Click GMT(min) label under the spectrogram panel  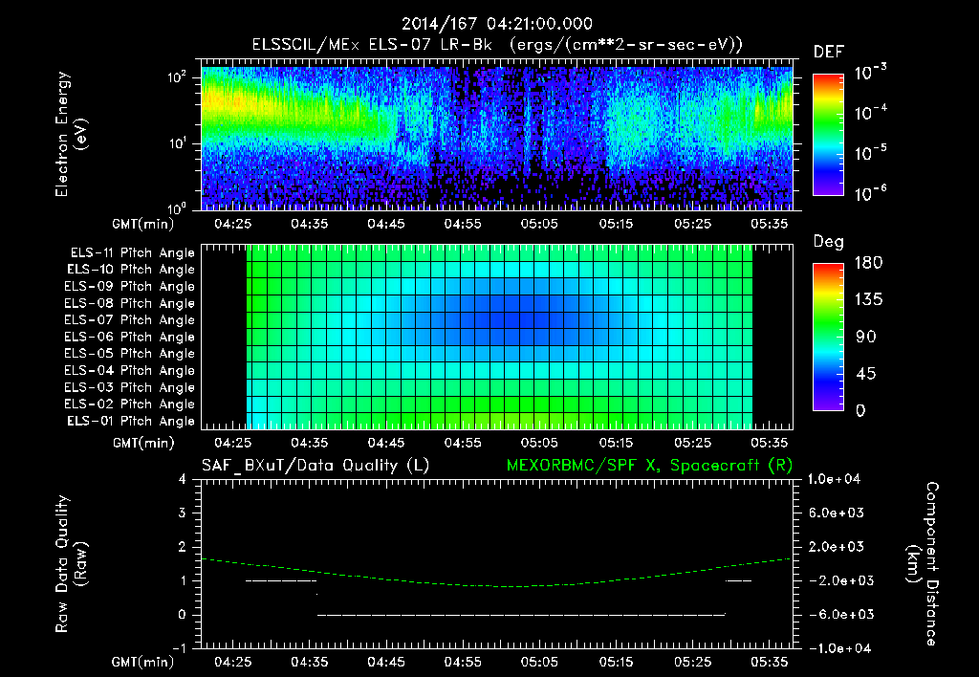[143, 224]
